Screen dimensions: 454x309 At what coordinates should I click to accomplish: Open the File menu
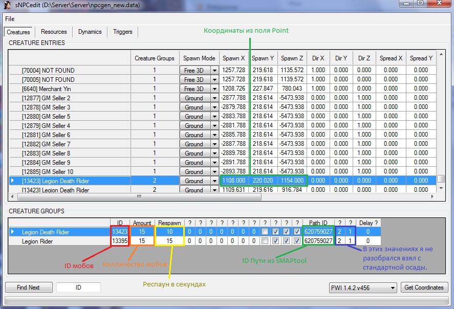(10, 19)
